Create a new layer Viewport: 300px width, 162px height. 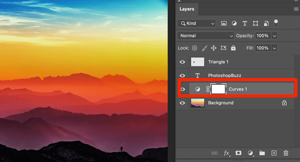(x=274, y=153)
